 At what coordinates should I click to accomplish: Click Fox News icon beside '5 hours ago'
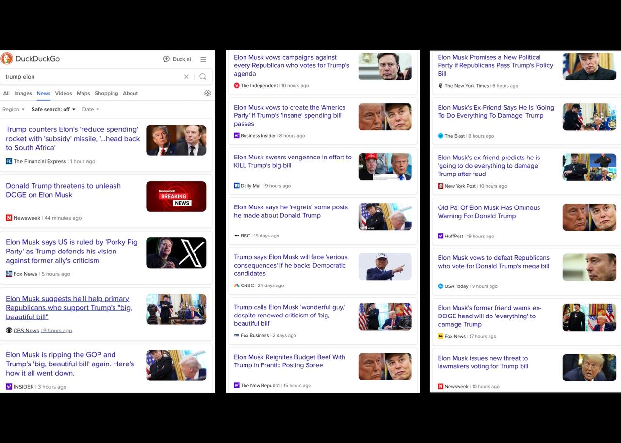click(x=9, y=274)
